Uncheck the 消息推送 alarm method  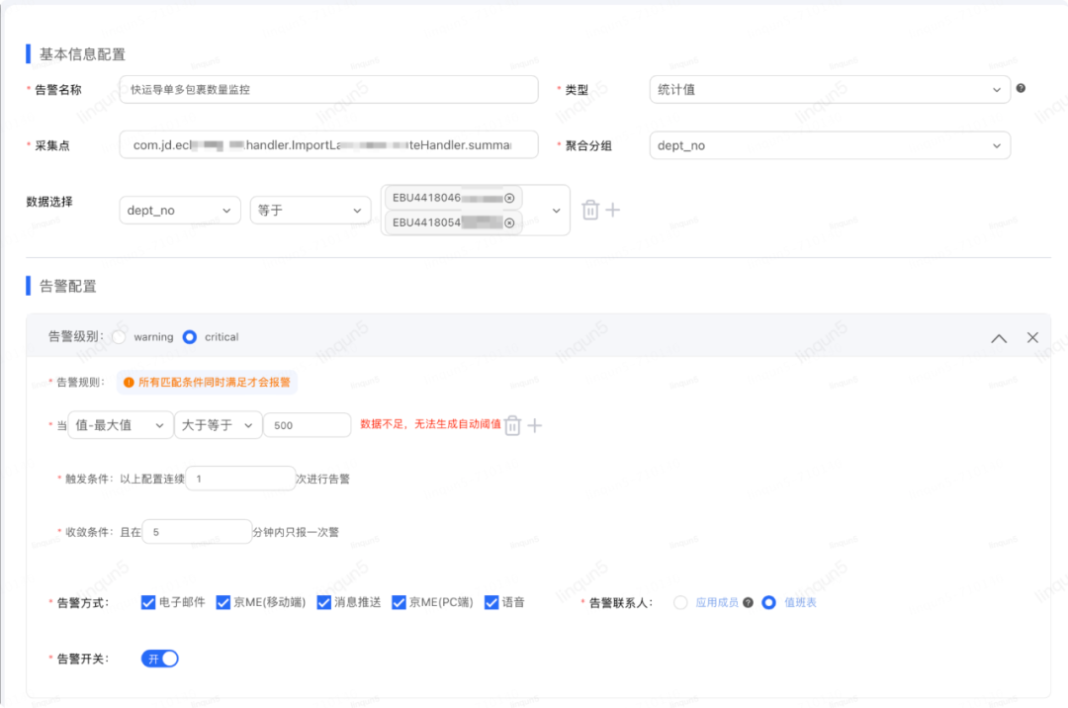323,602
